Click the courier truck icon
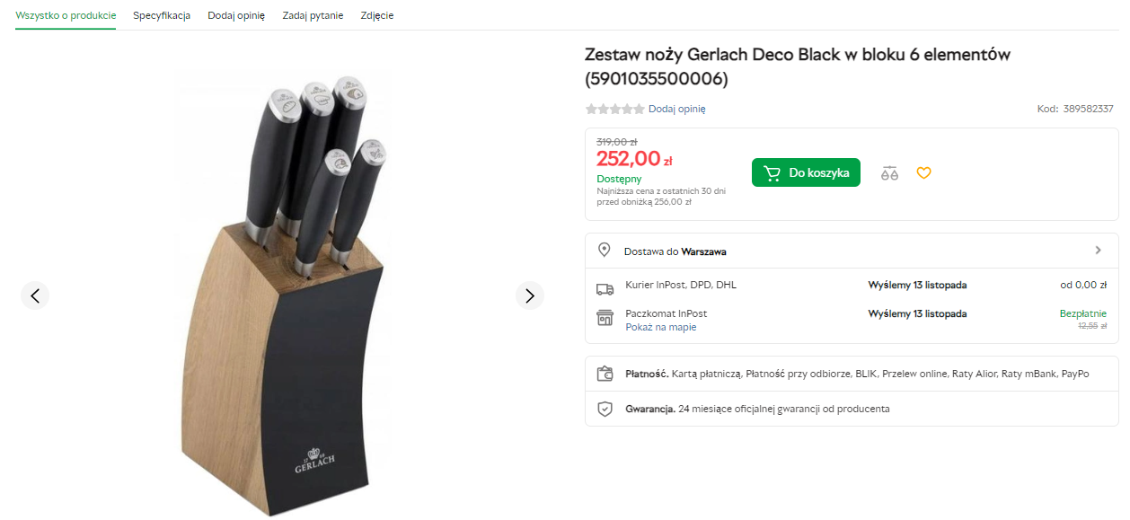Image resolution: width=1130 pixels, height=520 pixels. [x=605, y=288]
